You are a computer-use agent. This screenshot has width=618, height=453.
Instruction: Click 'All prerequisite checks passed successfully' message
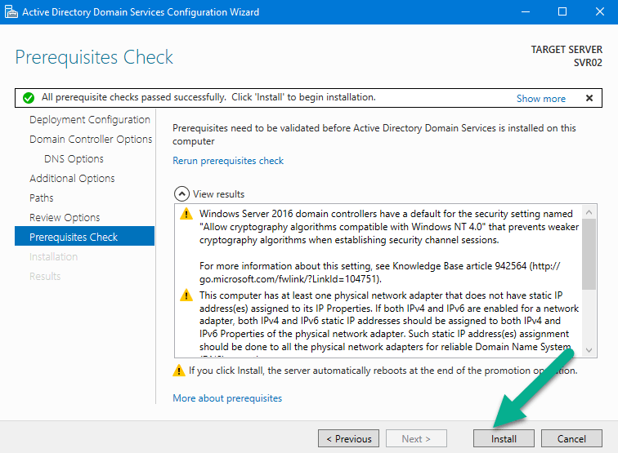(133, 97)
